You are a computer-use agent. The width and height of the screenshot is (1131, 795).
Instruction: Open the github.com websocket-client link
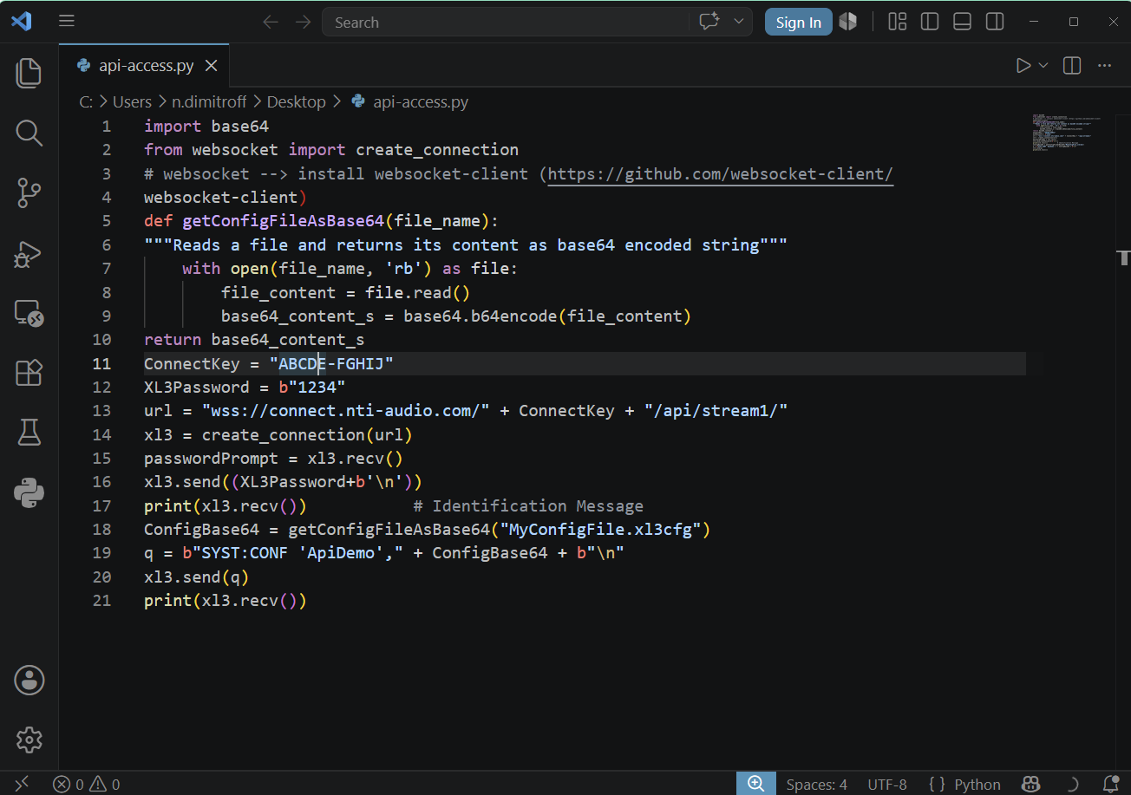(720, 173)
